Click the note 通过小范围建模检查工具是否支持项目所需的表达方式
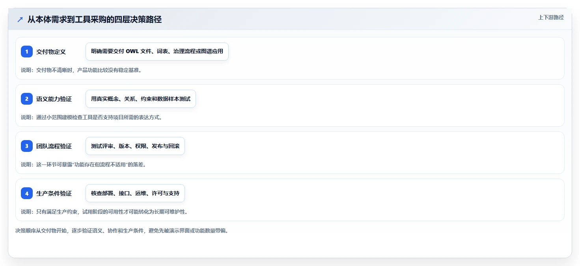 [x=91, y=117]
